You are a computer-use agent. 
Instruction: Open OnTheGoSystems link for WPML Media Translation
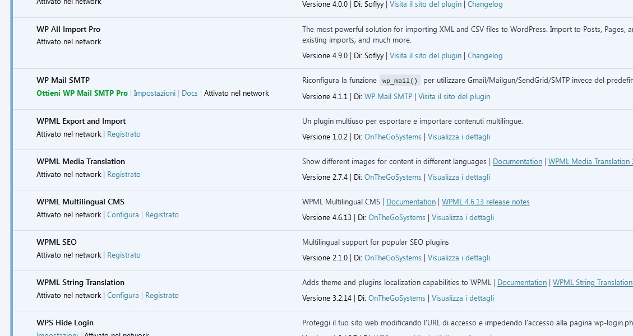tap(393, 177)
